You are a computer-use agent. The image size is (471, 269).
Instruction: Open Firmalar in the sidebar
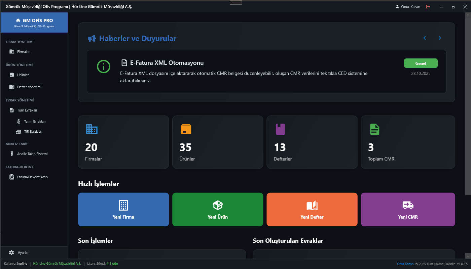click(x=24, y=52)
